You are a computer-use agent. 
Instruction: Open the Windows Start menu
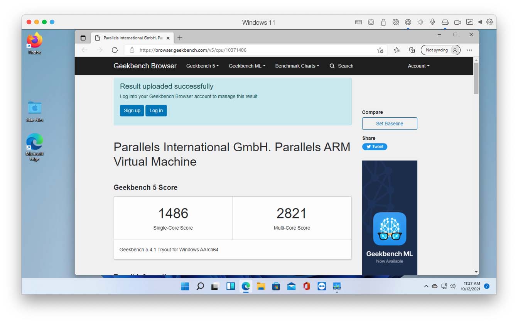(185, 286)
